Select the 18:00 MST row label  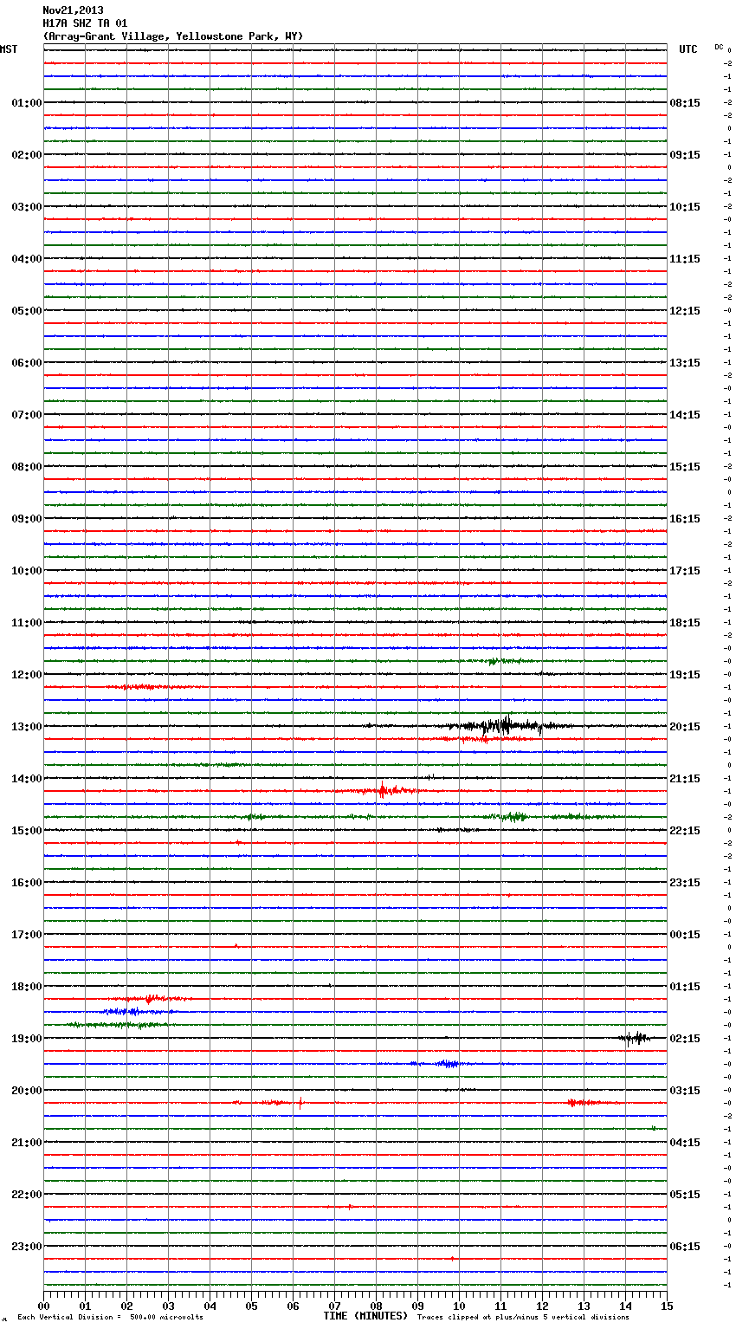click(26, 987)
